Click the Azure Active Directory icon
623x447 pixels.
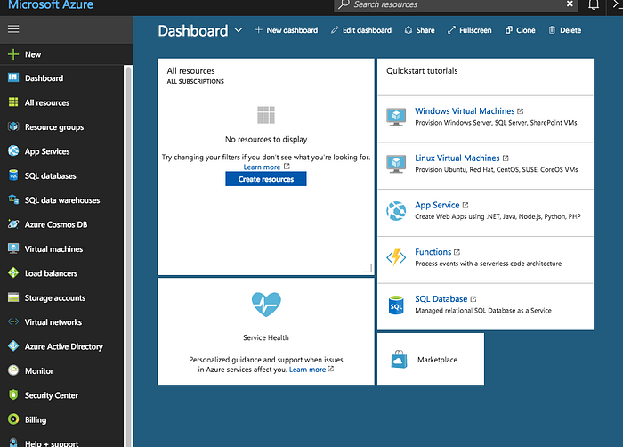[13, 346]
